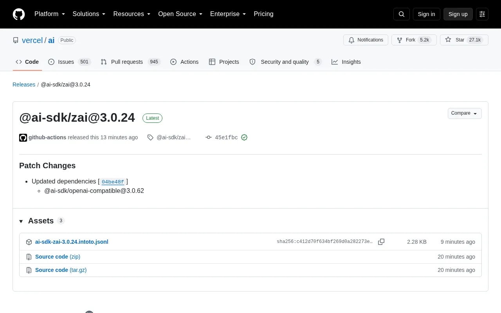501x313 pixels.
Task: Click the Sign up button
Action: pyautogui.click(x=458, y=14)
